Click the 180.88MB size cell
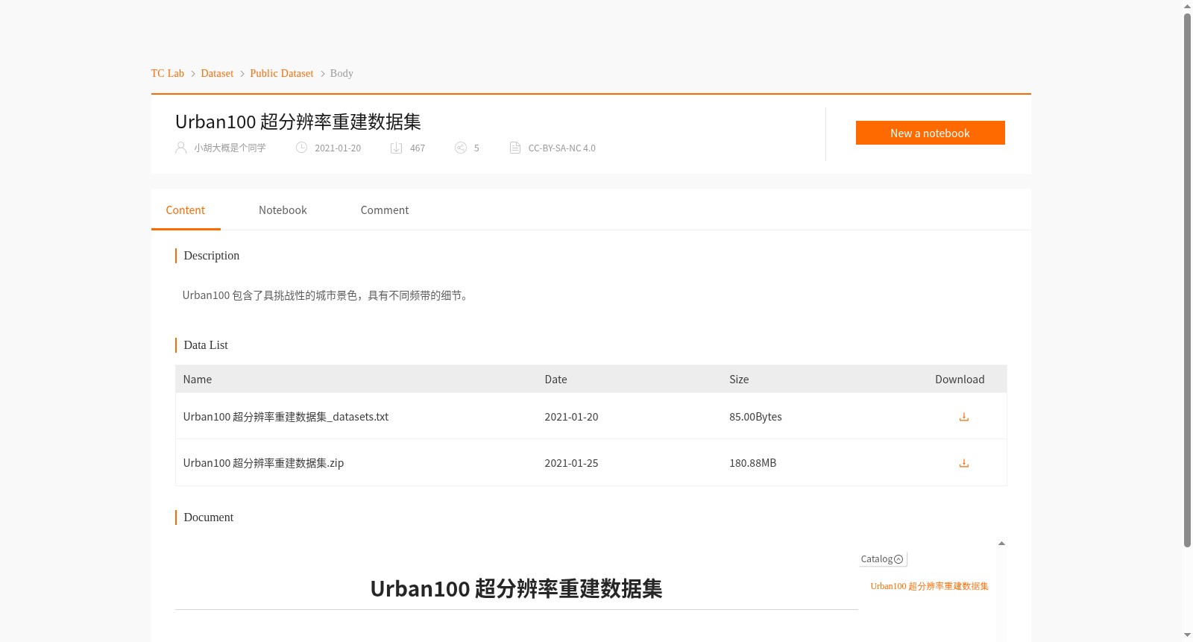 tap(752, 463)
